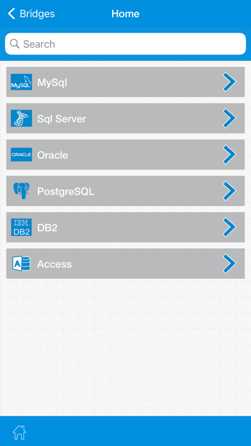251x446 pixels.
Task: Go to home via bottom house icon
Action: [x=19, y=433]
